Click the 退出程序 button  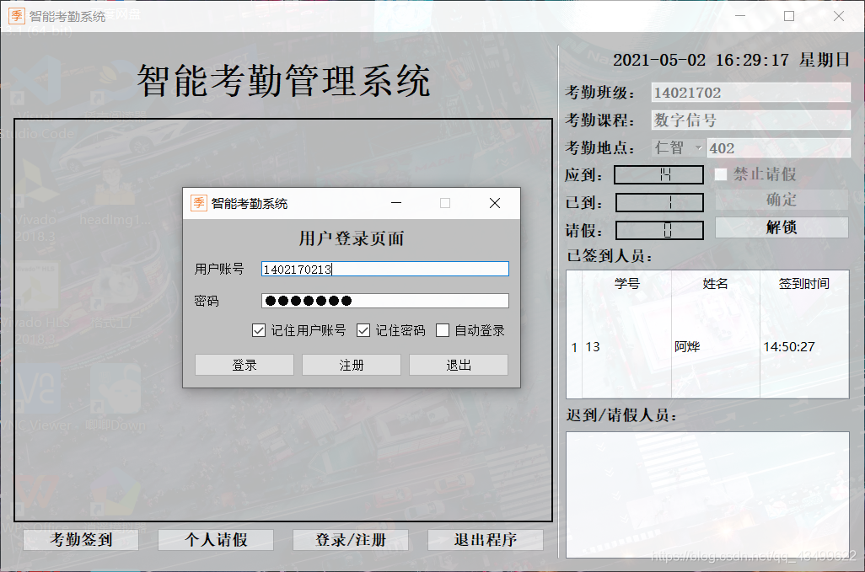(x=486, y=539)
